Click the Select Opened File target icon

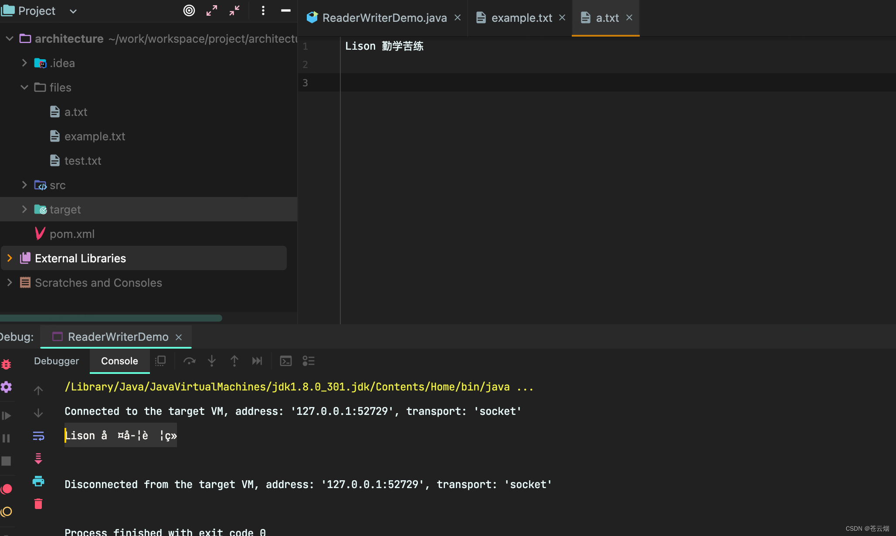coord(189,10)
